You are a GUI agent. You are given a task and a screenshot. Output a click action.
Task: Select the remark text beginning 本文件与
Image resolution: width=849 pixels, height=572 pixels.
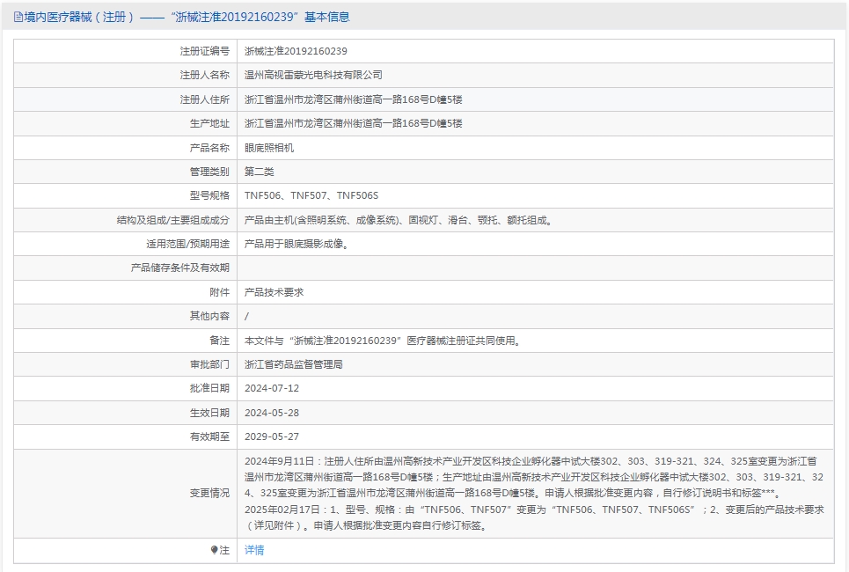[x=382, y=341]
